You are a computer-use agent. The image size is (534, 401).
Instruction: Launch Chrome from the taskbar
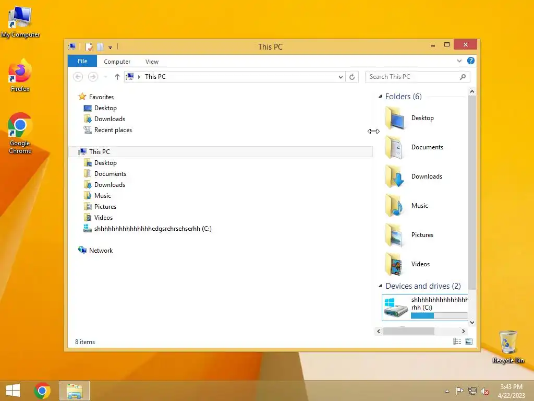pyautogui.click(x=42, y=391)
